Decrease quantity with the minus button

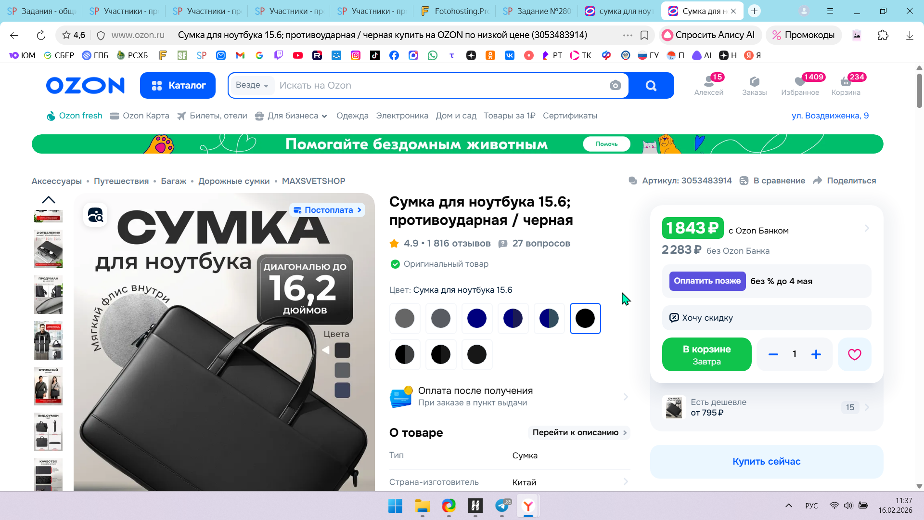coord(773,354)
